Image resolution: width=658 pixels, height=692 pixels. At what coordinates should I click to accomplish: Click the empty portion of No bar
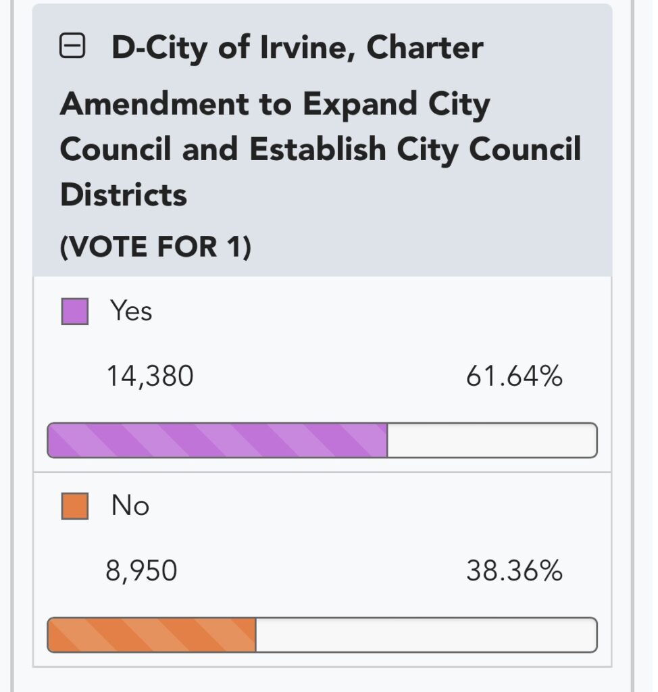click(426, 635)
